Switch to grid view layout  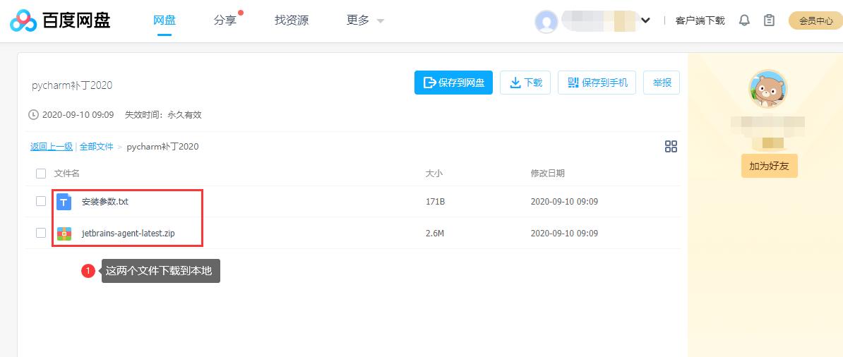(x=671, y=146)
